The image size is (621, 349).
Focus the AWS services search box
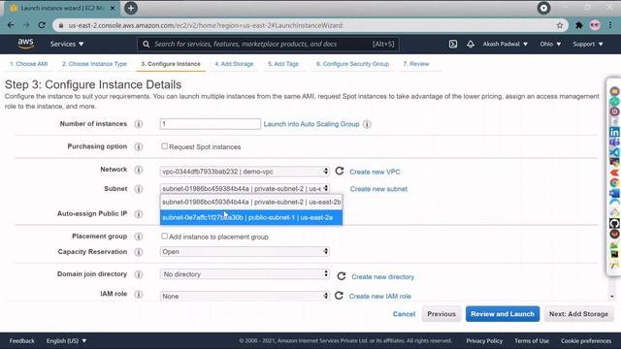[268, 44]
